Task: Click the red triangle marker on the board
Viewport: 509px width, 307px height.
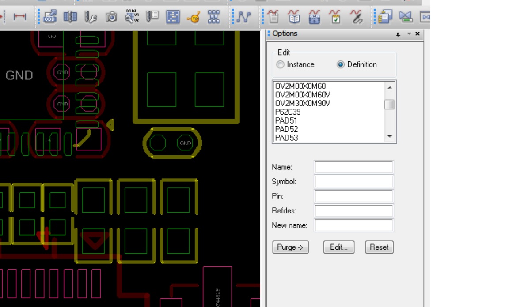Action: coord(95,241)
